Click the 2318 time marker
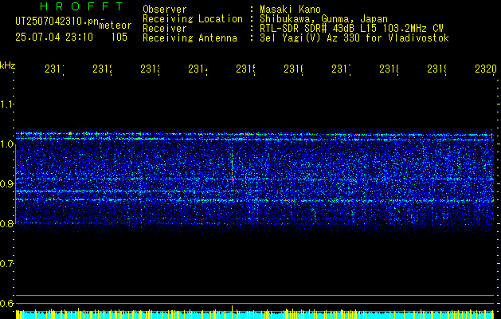The width and height of the screenshot is (501, 319). tap(389, 69)
